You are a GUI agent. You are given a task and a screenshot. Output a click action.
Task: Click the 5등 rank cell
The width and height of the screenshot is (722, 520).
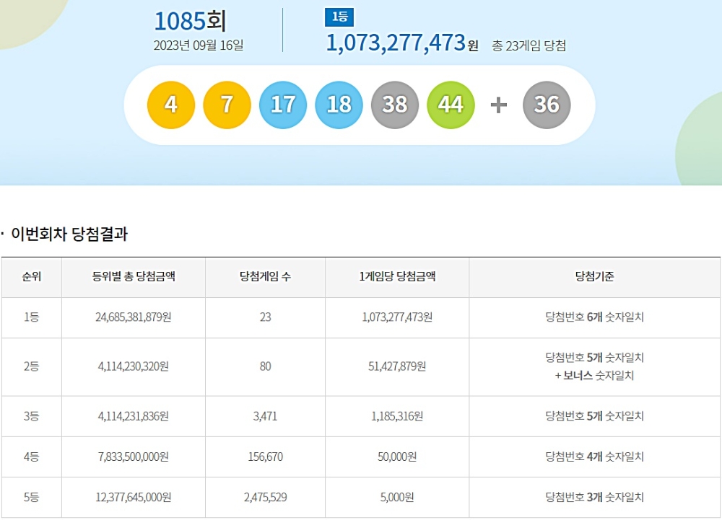click(32, 498)
